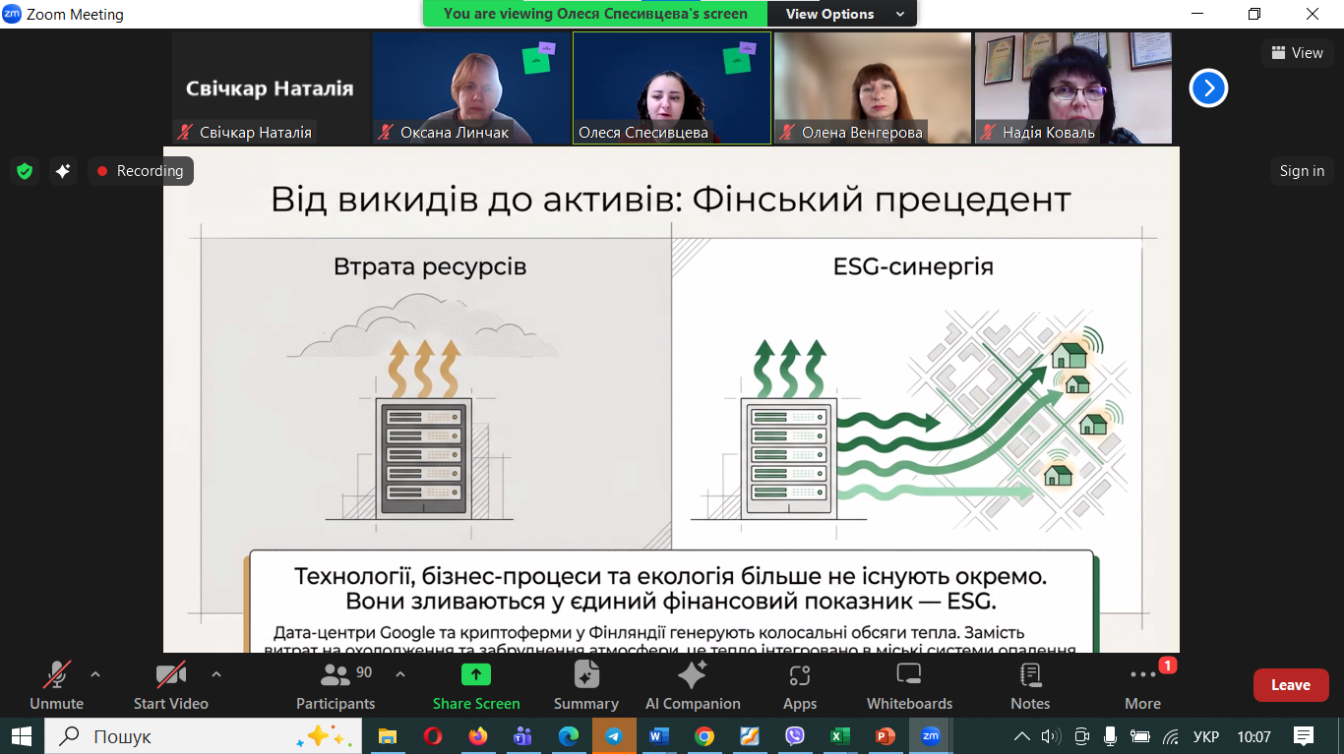This screenshot has width=1344, height=754.
Task: Show next page of video thumbnails
Action: pyautogui.click(x=1208, y=88)
